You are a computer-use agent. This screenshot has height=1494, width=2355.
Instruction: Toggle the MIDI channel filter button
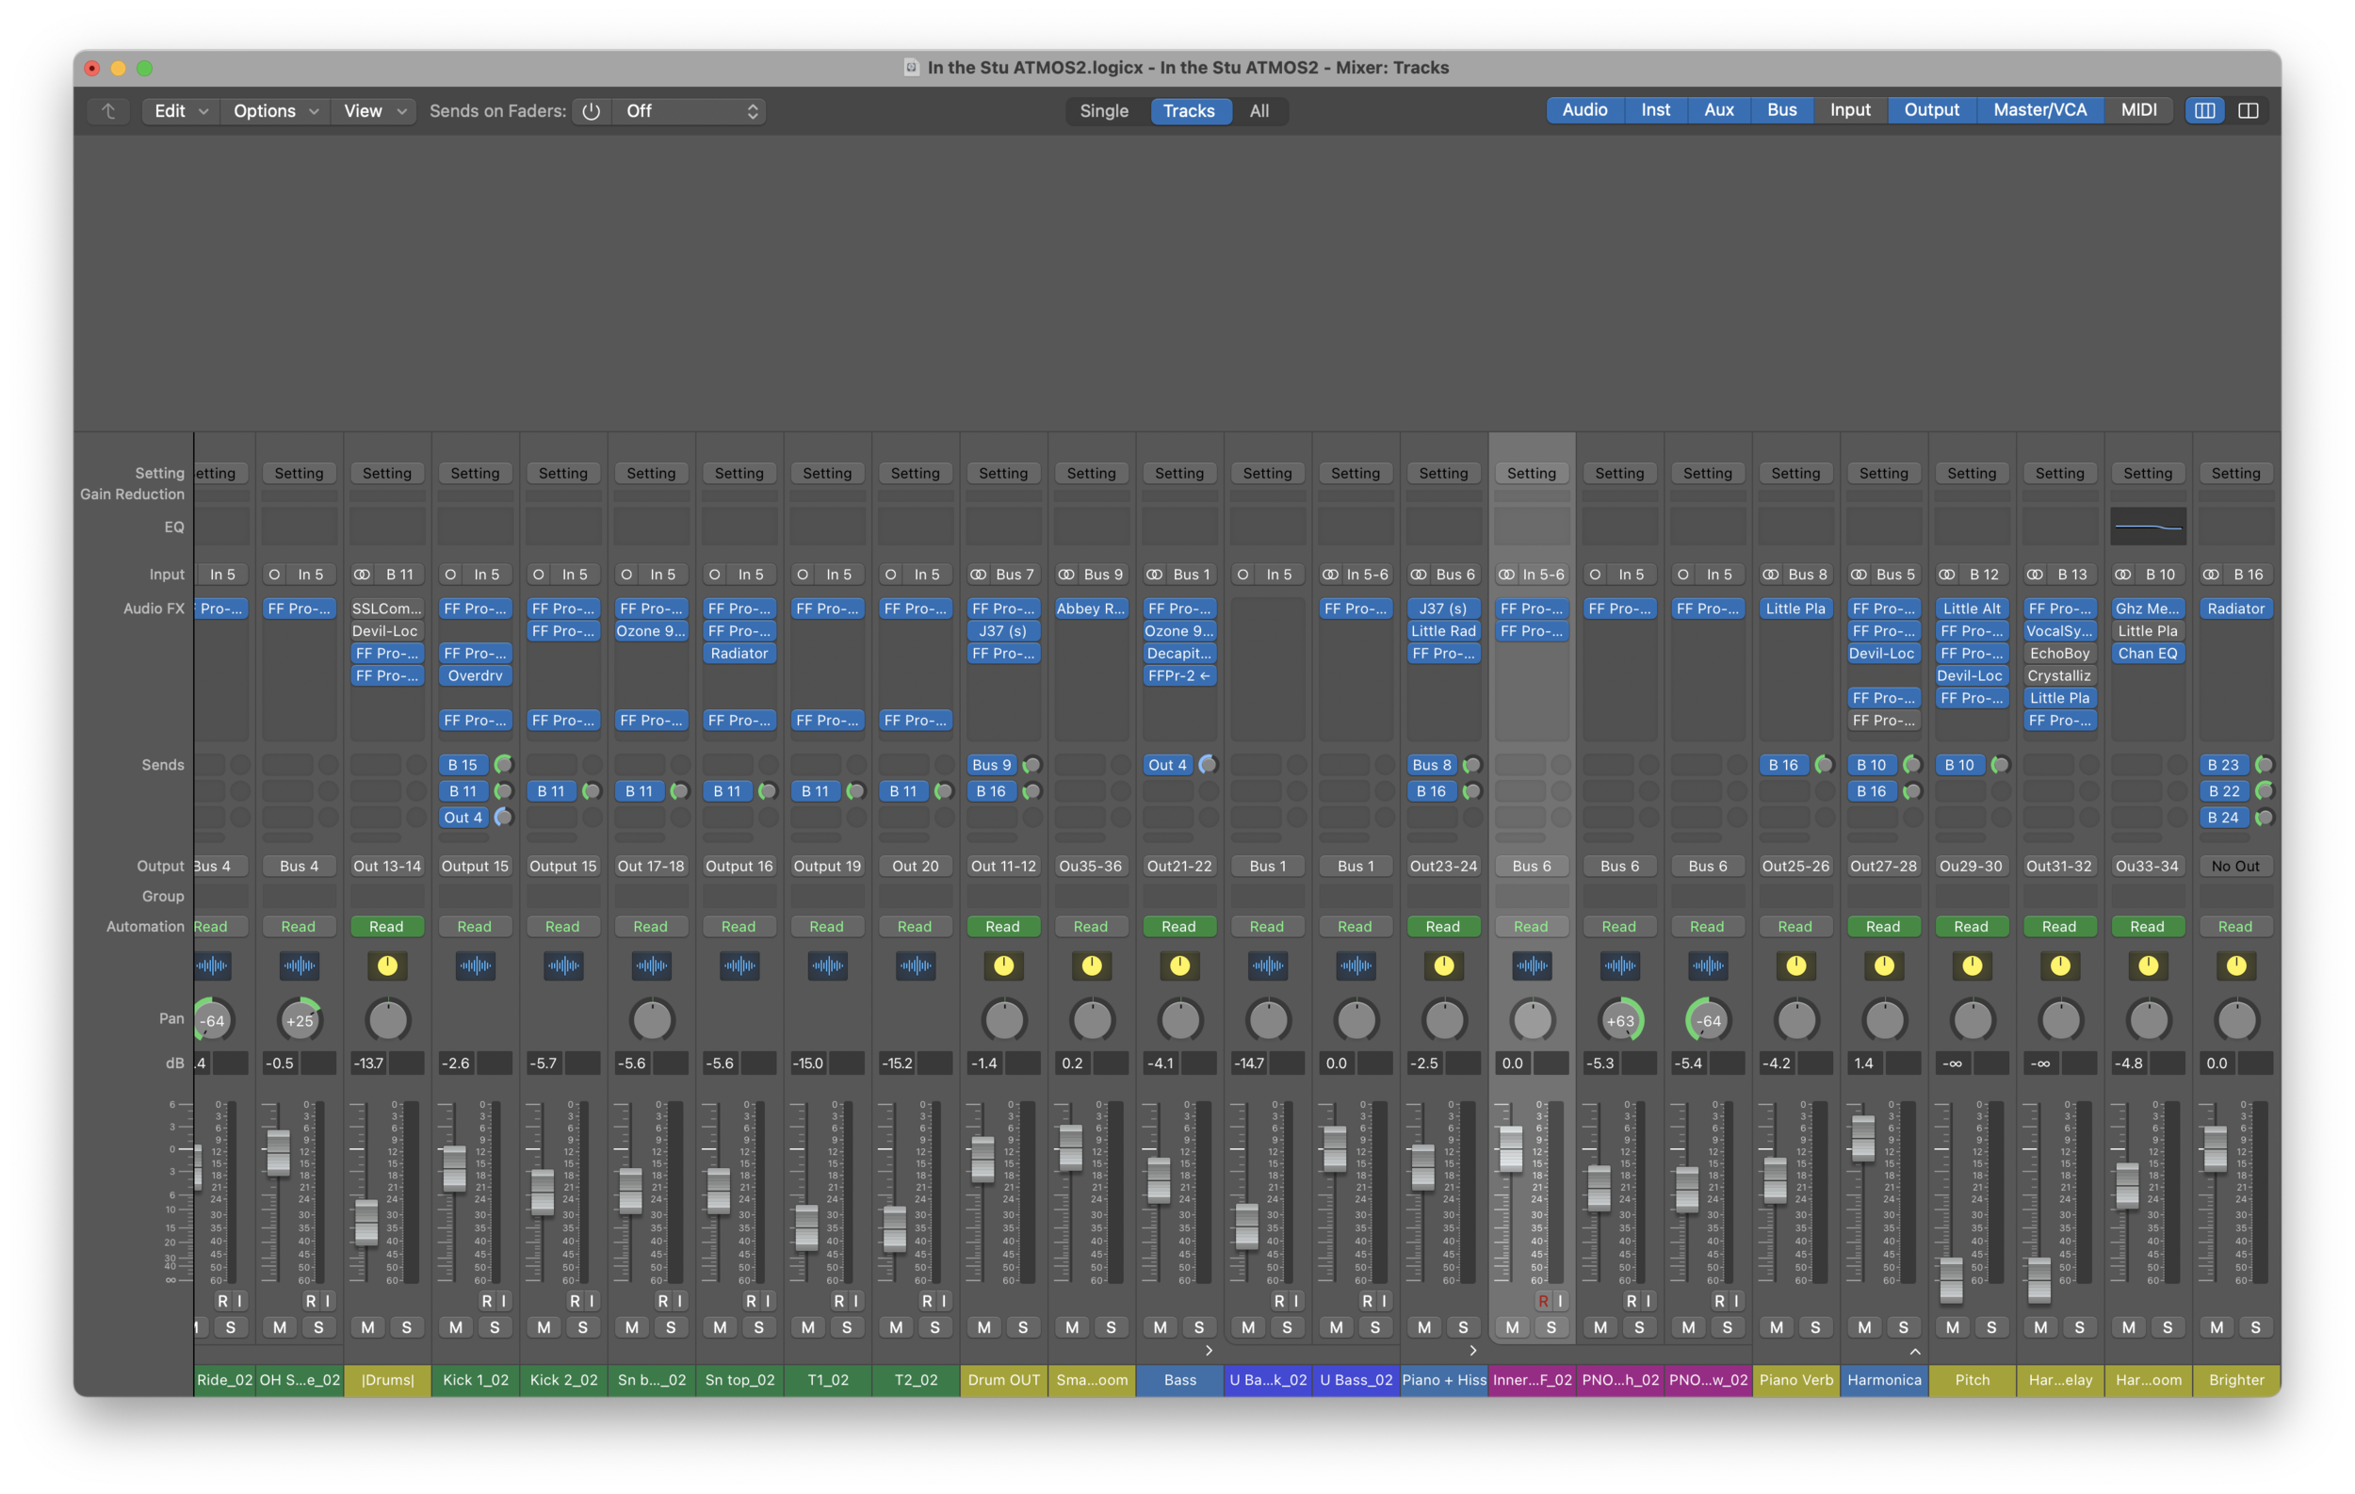click(x=2138, y=110)
